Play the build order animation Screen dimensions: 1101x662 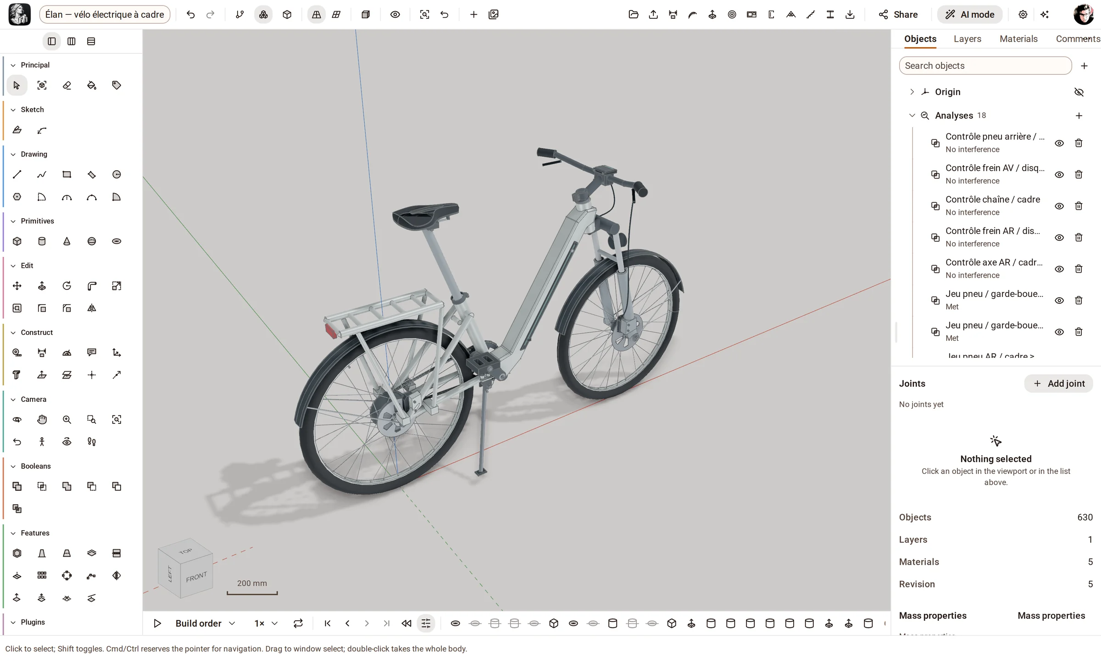point(157,623)
